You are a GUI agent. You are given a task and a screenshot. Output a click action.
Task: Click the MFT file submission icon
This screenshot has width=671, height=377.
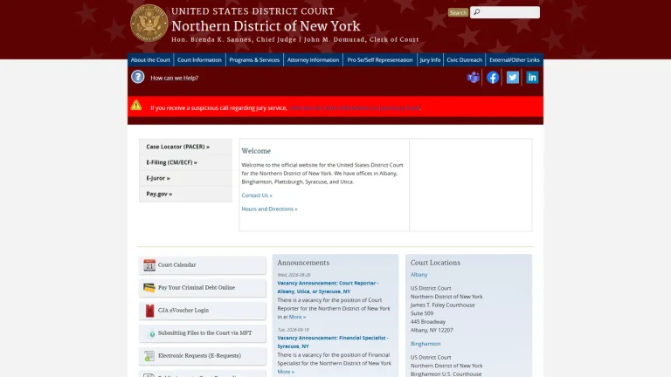pyautogui.click(x=151, y=334)
